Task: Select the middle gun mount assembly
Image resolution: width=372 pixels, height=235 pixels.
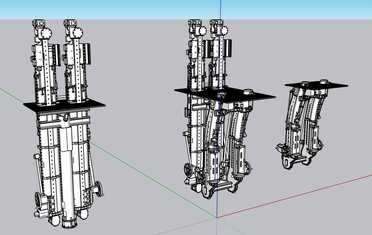Action: pyautogui.click(x=225, y=109)
